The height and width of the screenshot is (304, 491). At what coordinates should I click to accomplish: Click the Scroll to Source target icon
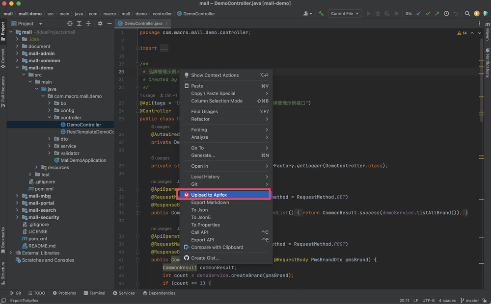point(71,24)
